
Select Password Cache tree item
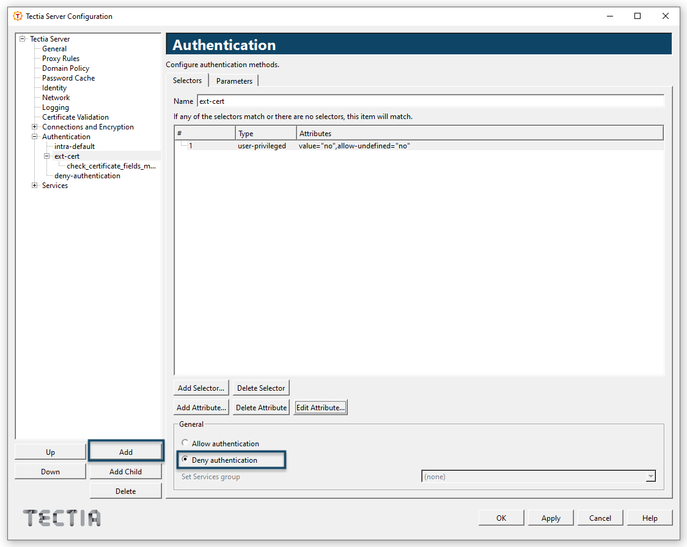(x=68, y=78)
